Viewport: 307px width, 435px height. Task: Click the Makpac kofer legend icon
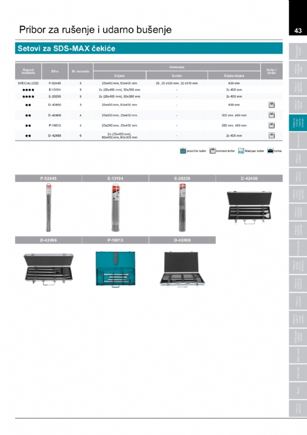(241, 150)
